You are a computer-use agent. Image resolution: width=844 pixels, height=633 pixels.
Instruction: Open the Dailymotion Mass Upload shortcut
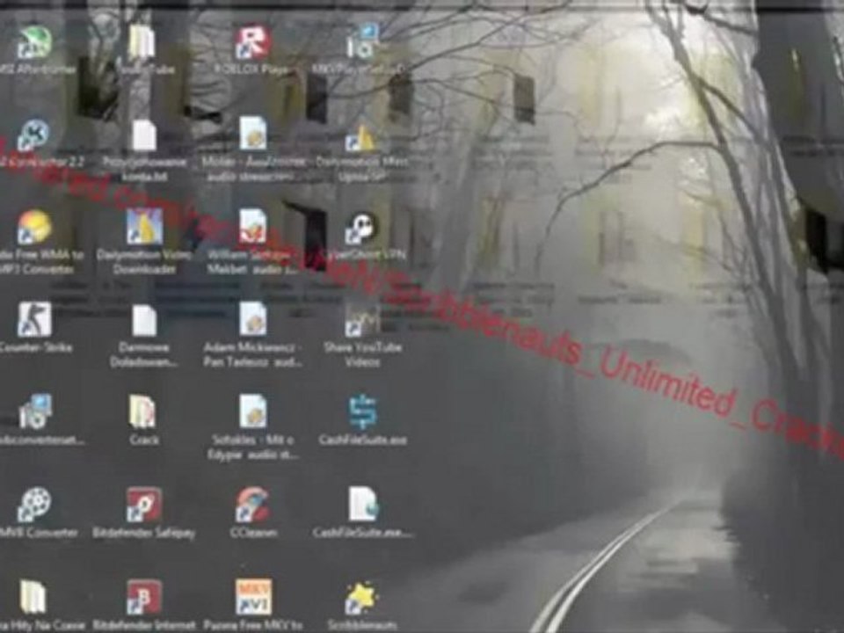click(x=361, y=138)
